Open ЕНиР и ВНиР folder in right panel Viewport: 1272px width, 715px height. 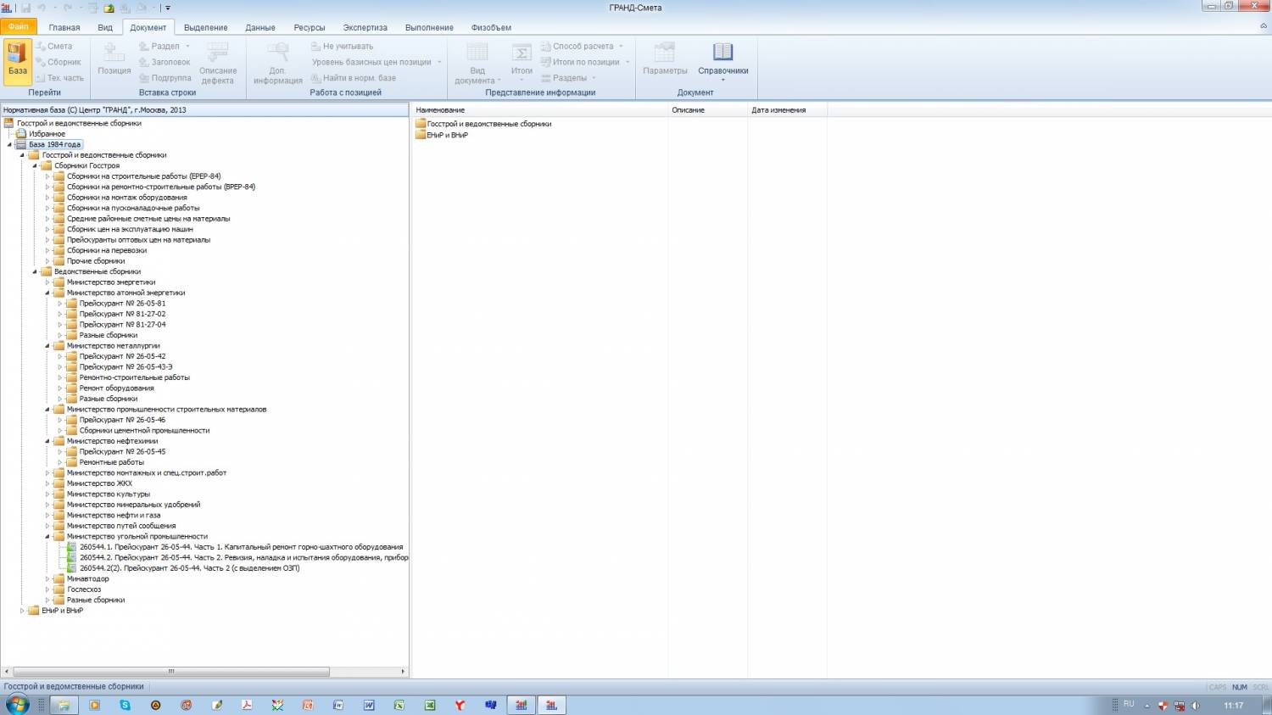click(x=447, y=135)
